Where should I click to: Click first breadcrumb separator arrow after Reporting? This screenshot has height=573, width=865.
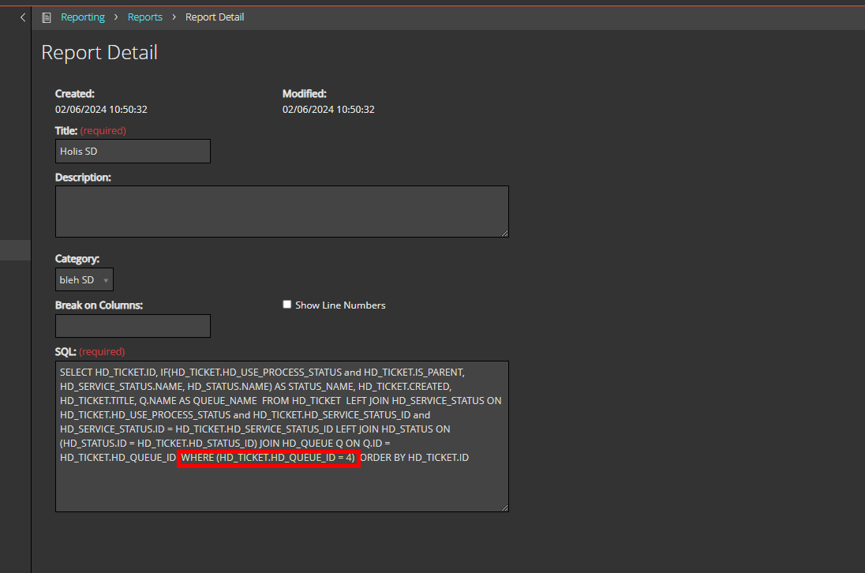pos(116,17)
